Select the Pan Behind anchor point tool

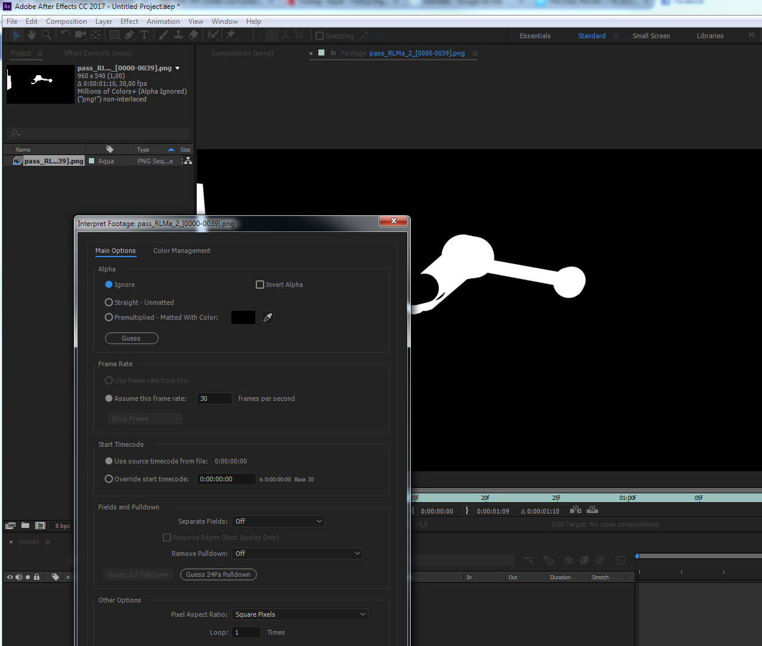click(95, 35)
